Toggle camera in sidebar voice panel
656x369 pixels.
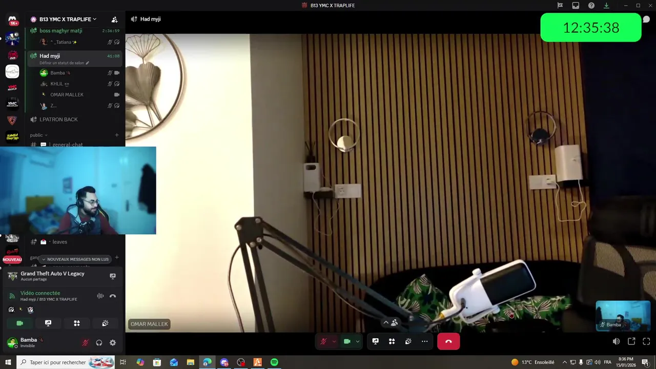tap(19, 323)
